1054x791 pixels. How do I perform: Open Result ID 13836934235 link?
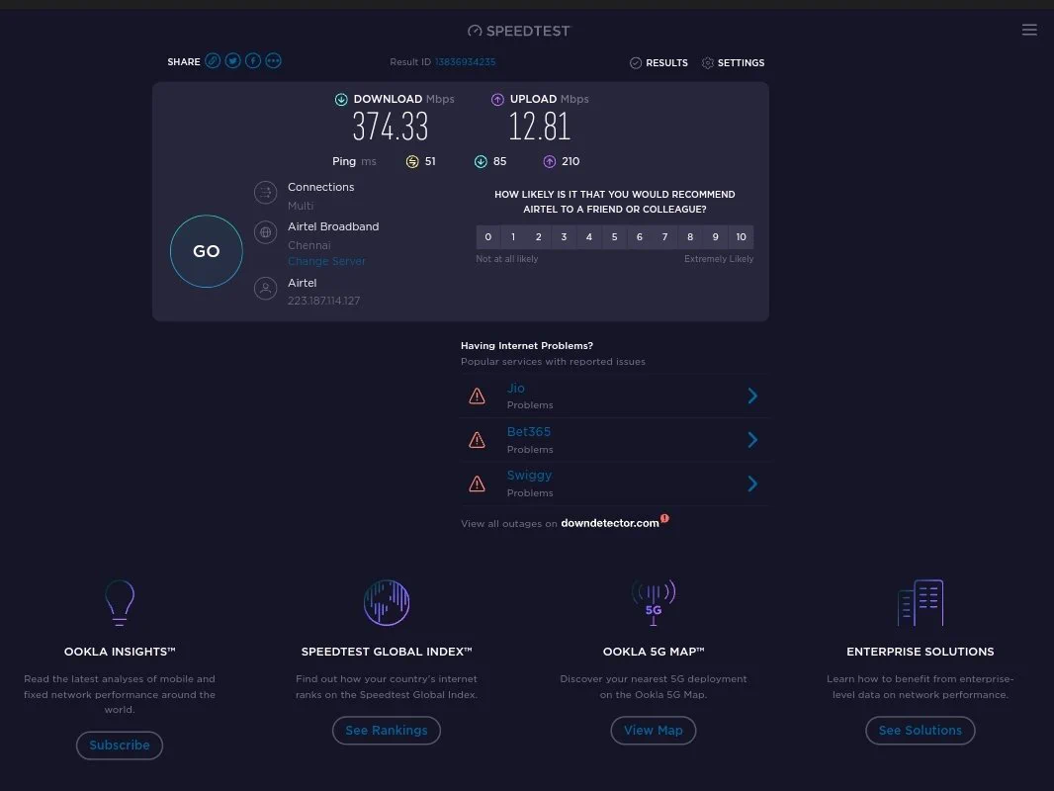465,62
